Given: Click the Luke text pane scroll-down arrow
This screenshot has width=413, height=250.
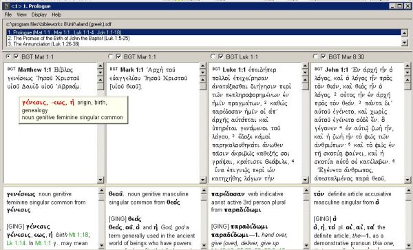Looking at the screenshot, I should (305, 180).
